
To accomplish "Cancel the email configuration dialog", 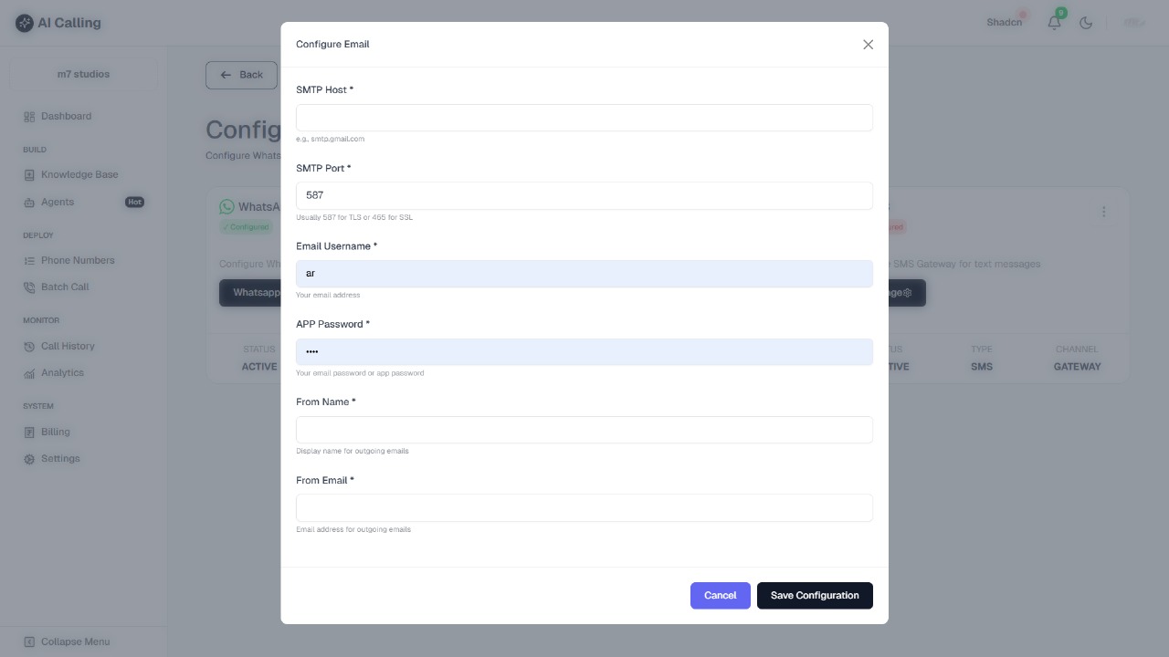I will click(720, 595).
